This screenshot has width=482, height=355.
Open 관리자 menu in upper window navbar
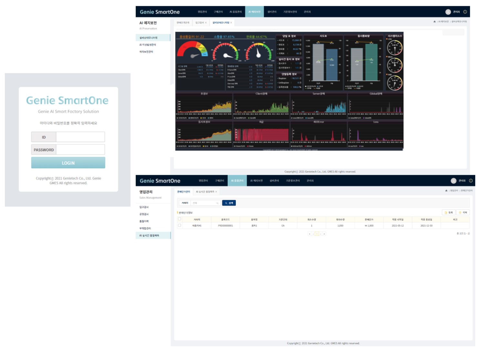point(307,12)
